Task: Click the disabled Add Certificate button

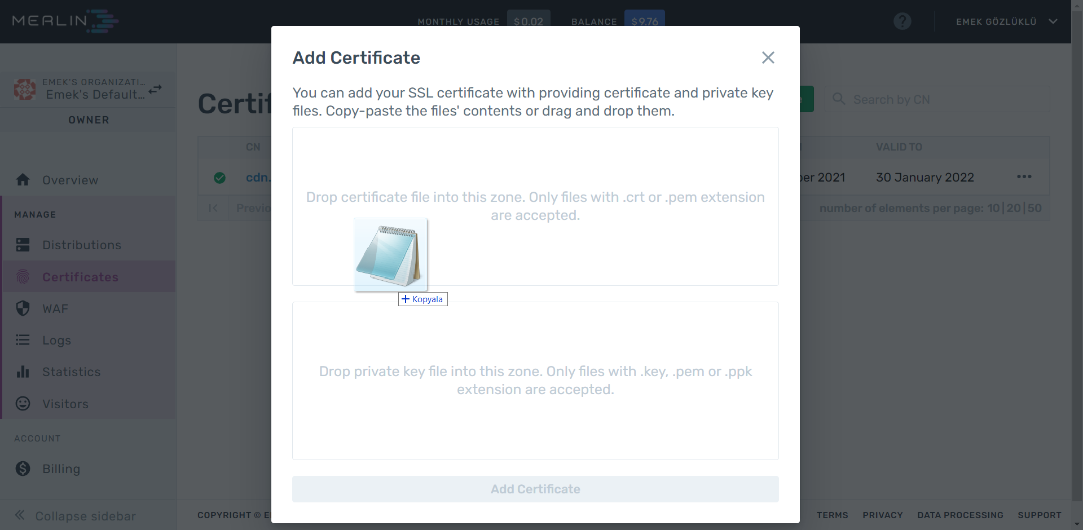Action: click(x=535, y=489)
